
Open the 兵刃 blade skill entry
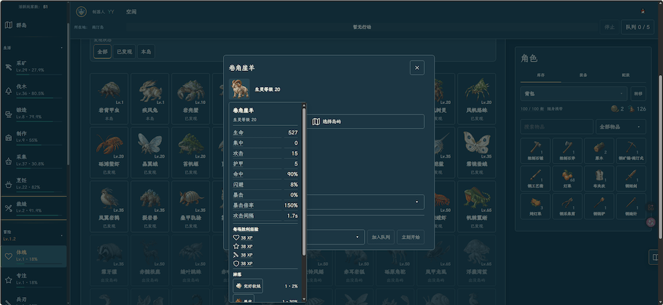pyautogui.click(x=33, y=300)
